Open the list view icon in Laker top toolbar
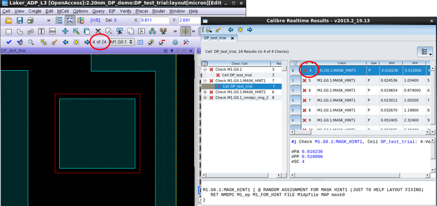437x206 pixels. (59, 20)
